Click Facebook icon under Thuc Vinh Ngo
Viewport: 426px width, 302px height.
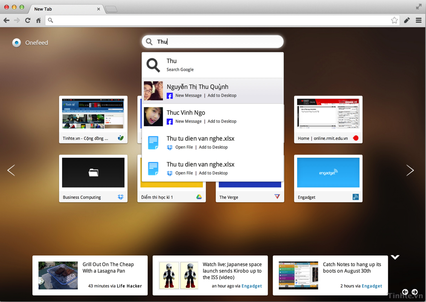coord(170,121)
